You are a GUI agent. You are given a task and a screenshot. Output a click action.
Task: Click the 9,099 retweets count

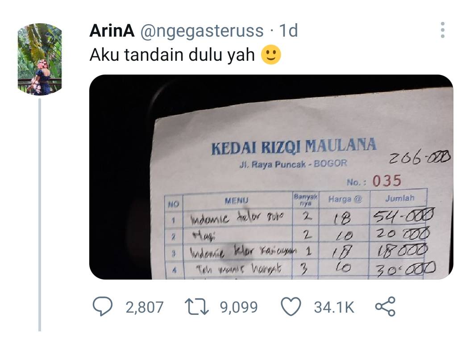coord(239,307)
